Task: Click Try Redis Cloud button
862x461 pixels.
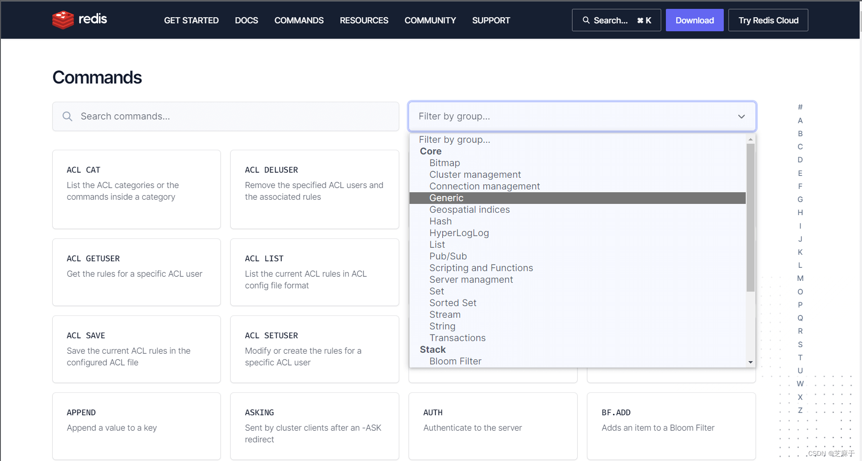Action: (769, 20)
